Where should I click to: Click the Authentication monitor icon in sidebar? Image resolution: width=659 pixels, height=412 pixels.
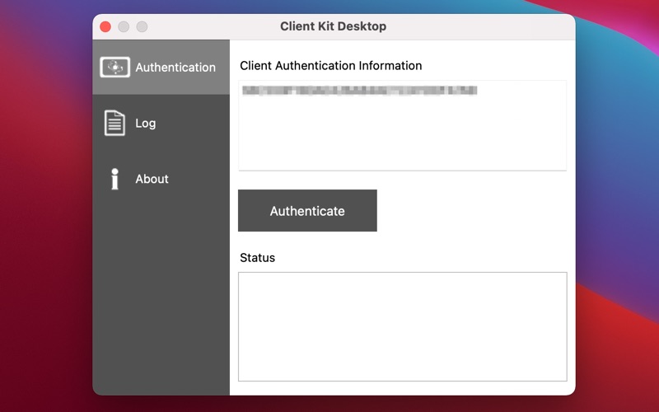click(115, 68)
